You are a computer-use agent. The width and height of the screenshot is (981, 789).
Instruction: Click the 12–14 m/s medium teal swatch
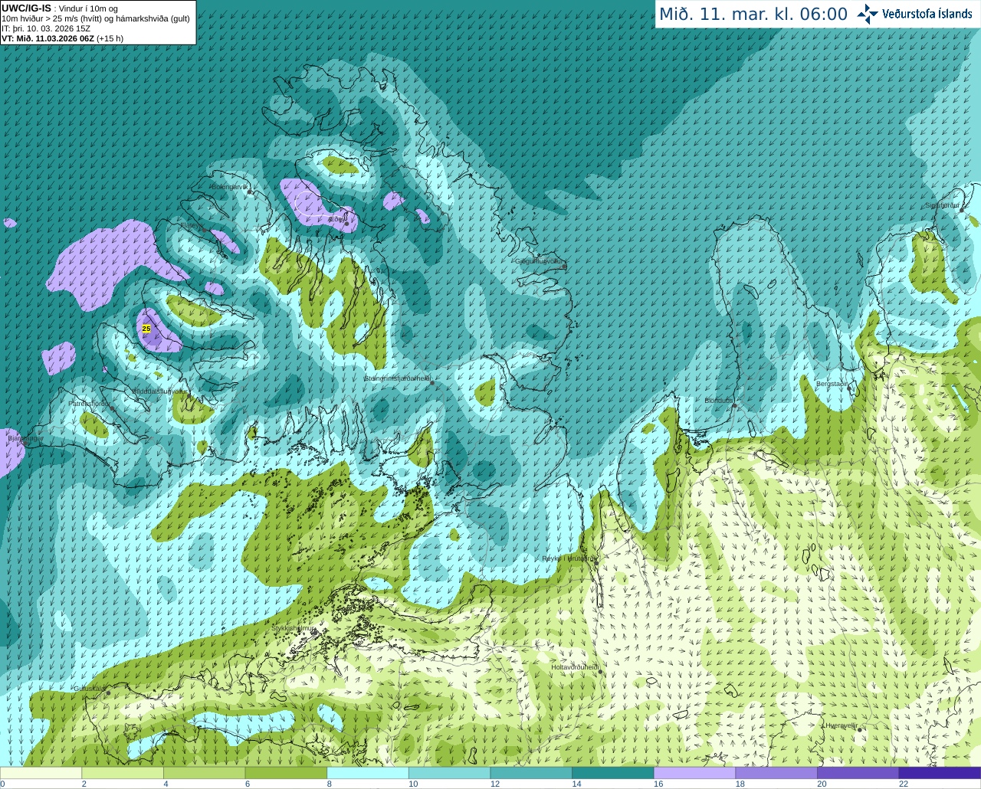tap(531, 773)
